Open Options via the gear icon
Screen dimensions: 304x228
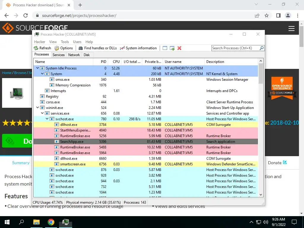click(x=57, y=48)
